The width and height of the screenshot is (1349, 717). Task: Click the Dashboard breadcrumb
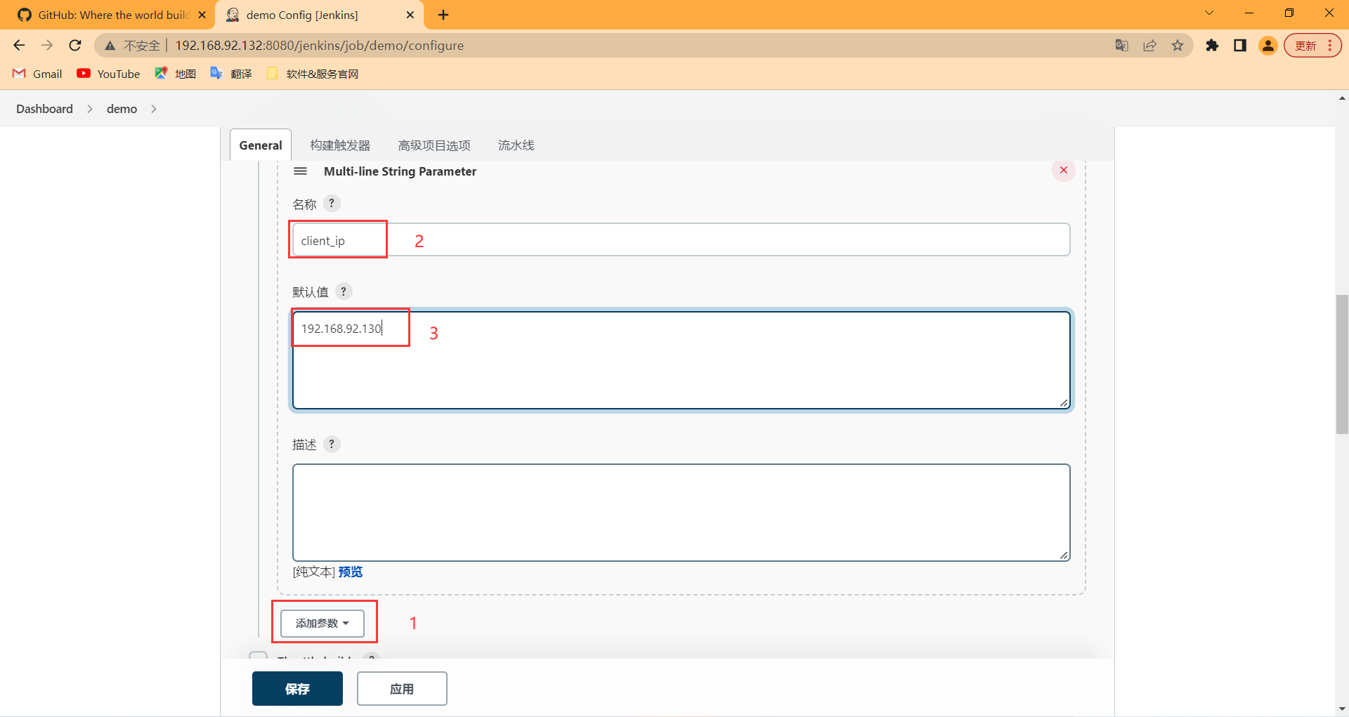[44, 109]
